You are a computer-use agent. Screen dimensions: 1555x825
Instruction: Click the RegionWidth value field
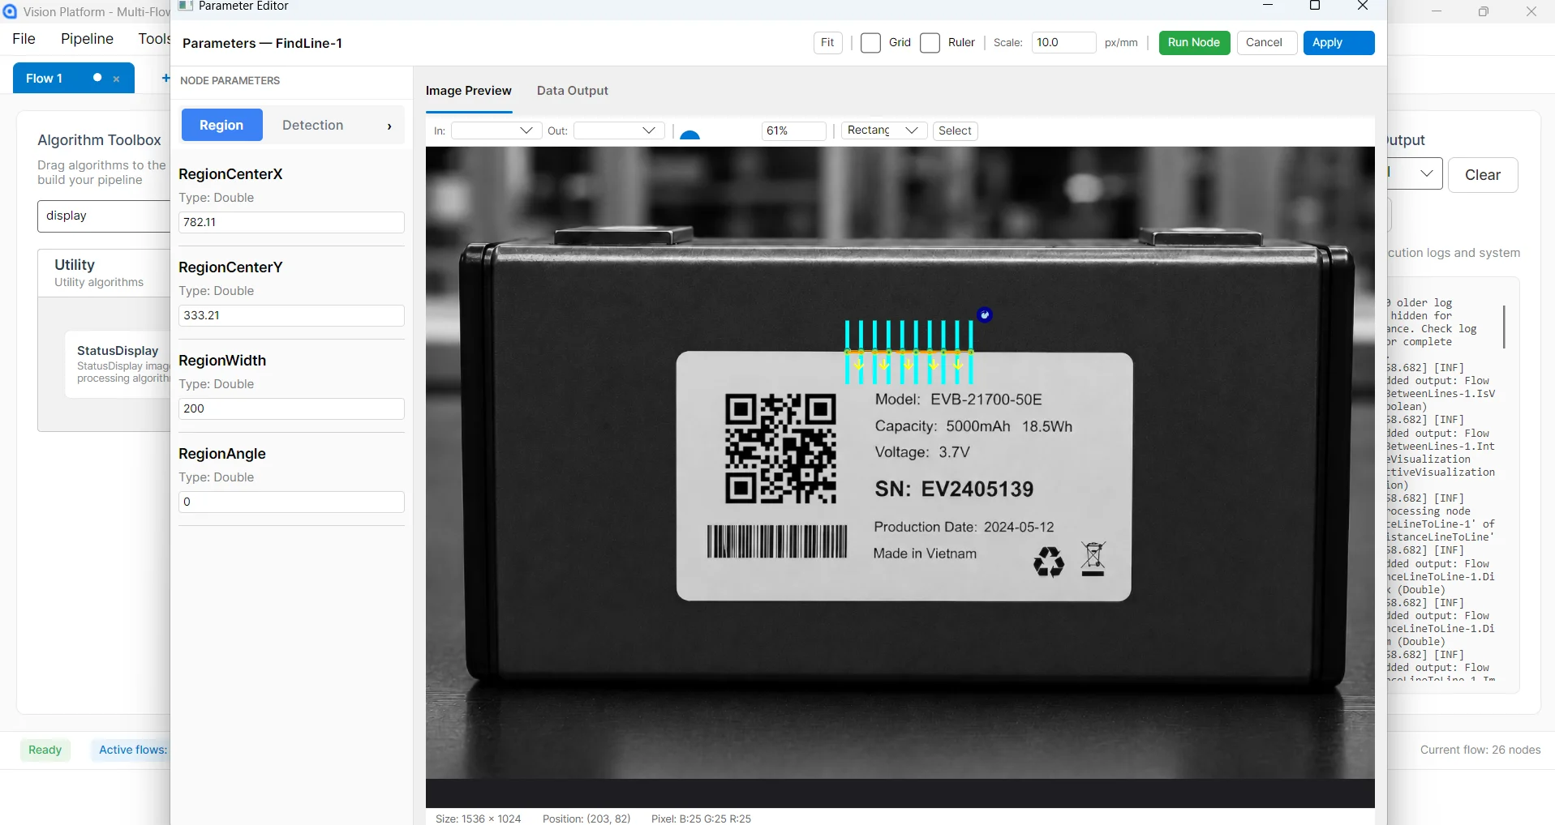click(291, 408)
